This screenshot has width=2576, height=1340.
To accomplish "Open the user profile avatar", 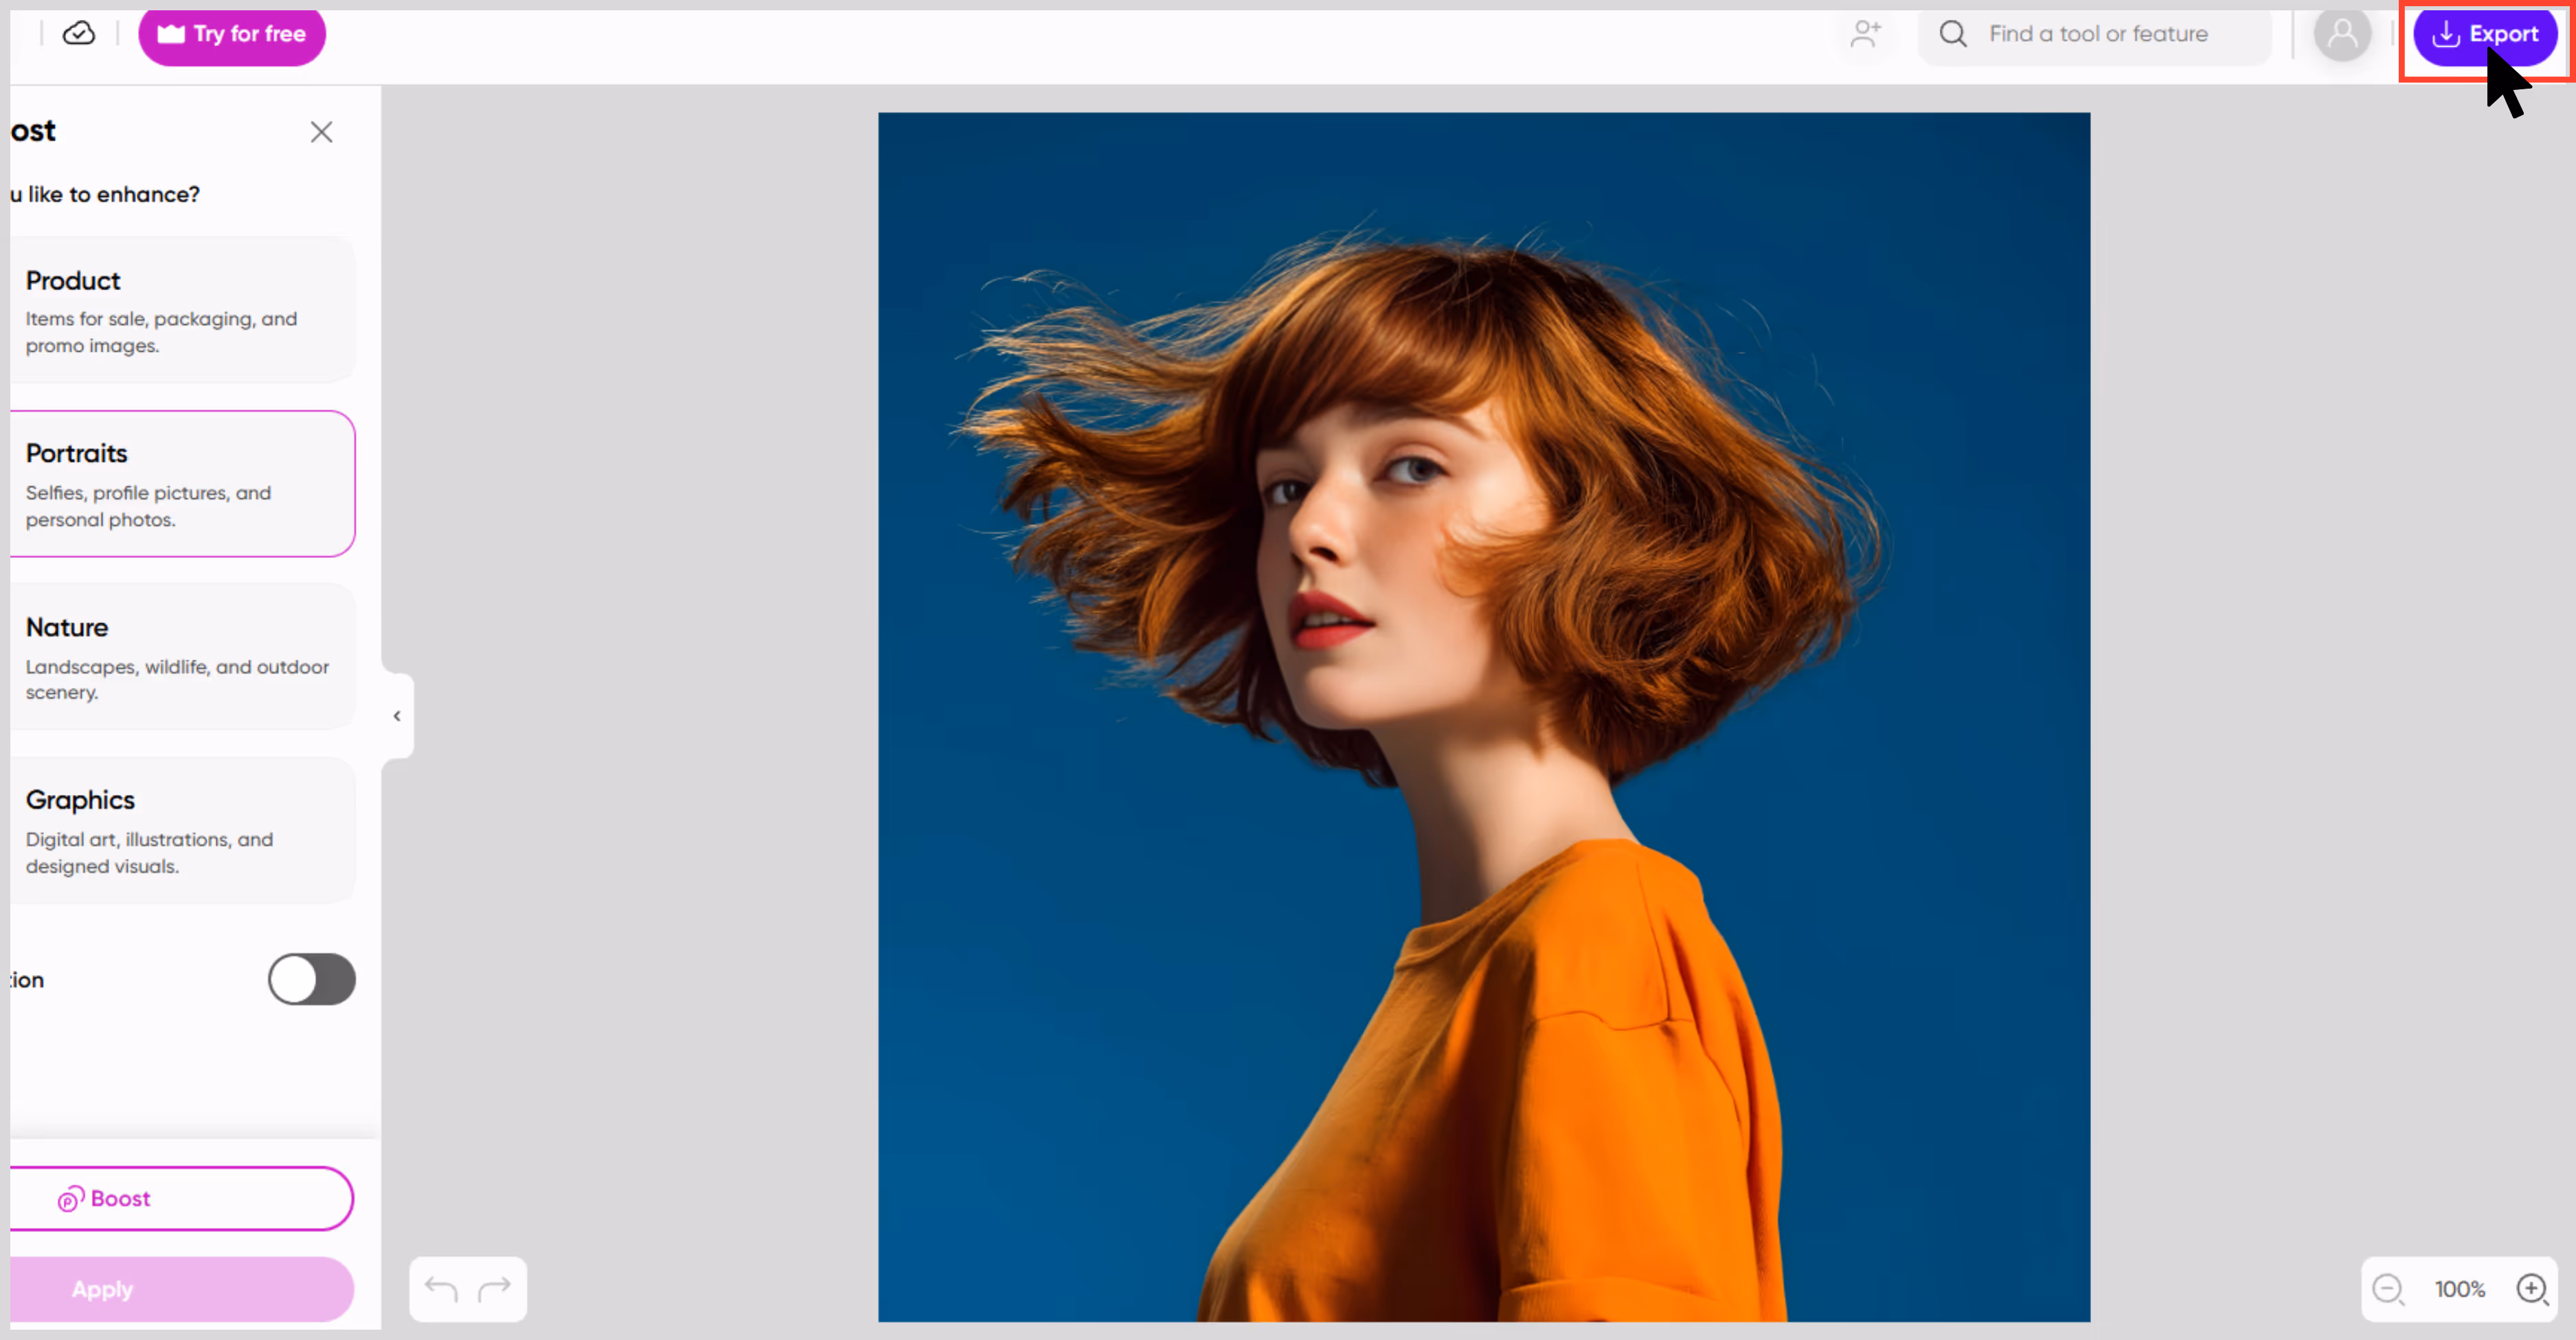I will click(2342, 34).
